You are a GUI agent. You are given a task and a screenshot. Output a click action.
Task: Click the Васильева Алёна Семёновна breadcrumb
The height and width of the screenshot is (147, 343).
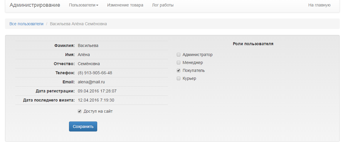[78, 24]
